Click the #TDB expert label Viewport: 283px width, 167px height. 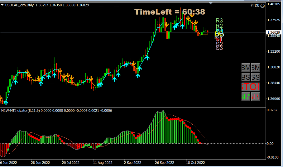pyautogui.click(x=255, y=6)
